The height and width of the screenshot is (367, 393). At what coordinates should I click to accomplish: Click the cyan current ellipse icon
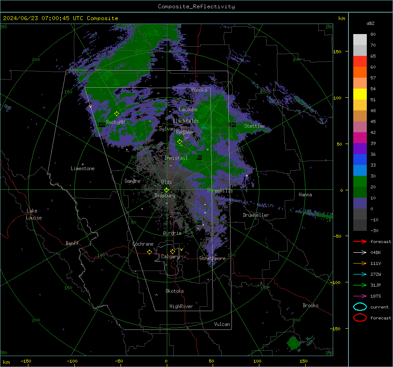[x=360, y=307]
